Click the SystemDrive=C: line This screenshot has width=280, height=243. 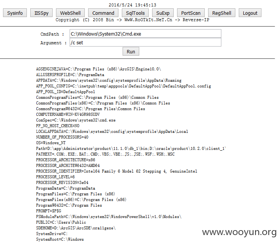point(52,234)
